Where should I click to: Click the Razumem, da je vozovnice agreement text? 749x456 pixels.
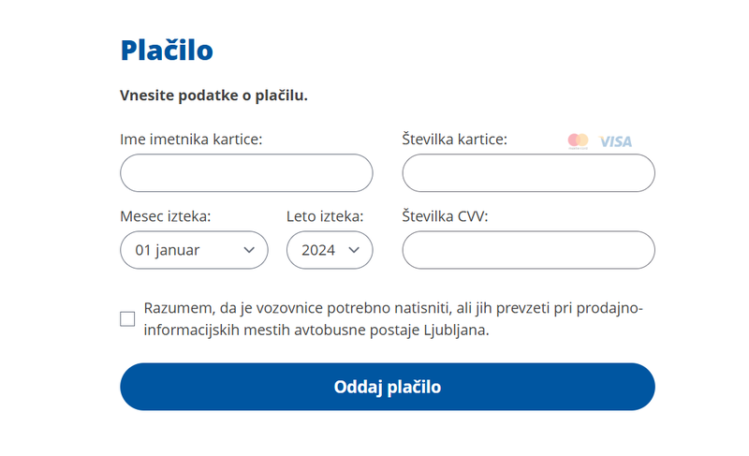(x=393, y=319)
